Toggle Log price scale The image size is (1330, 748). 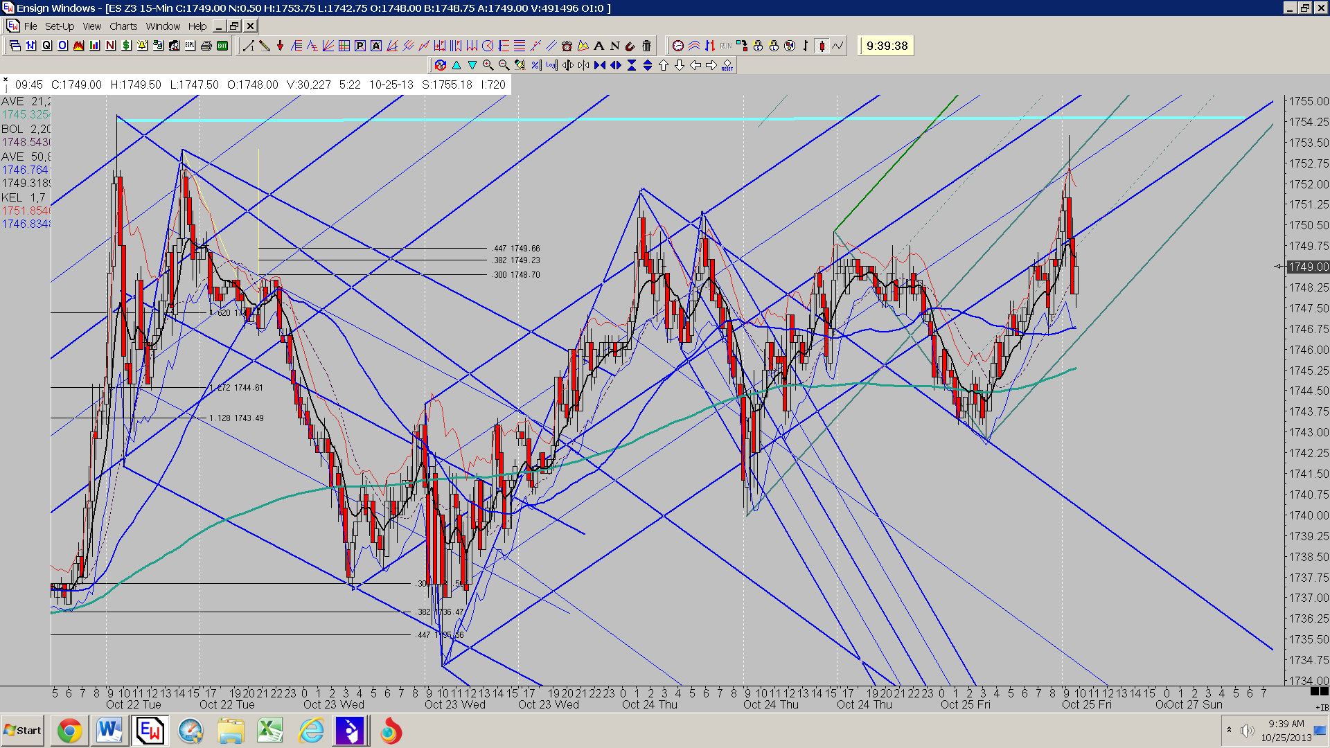552,65
